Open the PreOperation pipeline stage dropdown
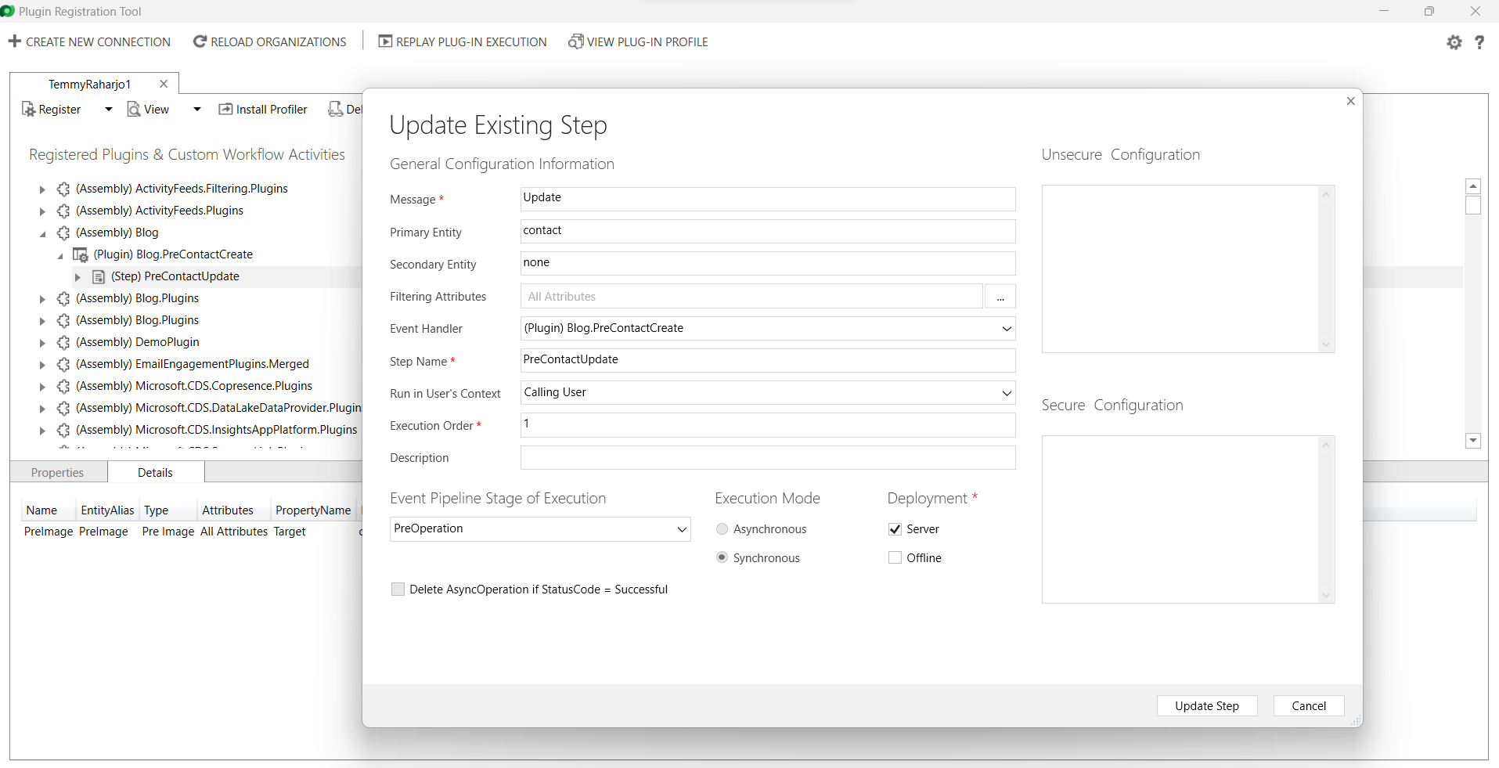The image size is (1499, 768). [682, 529]
